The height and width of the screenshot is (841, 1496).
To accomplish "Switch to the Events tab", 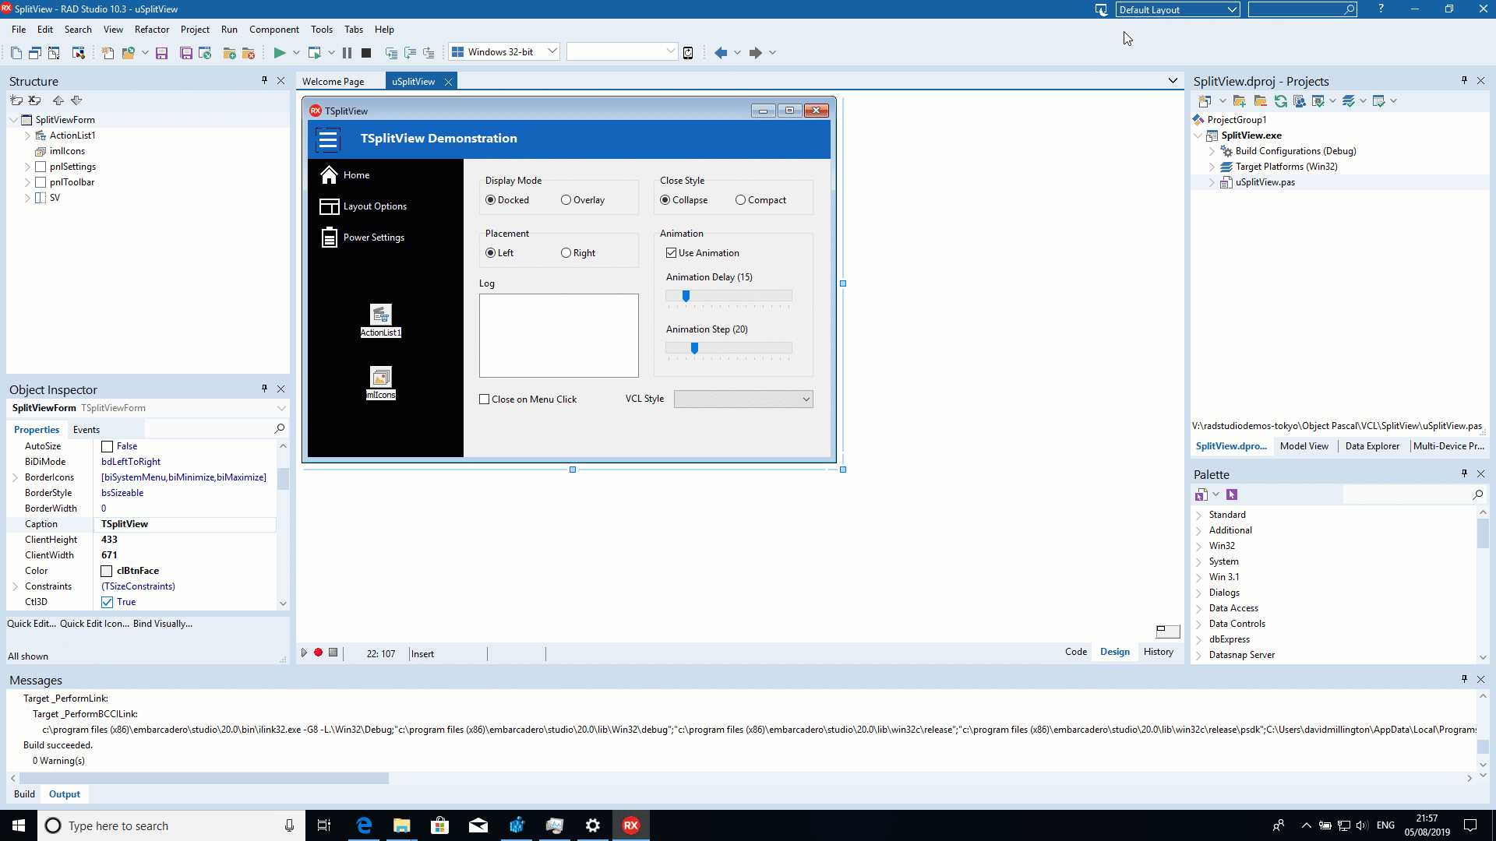I will click(x=86, y=430).
